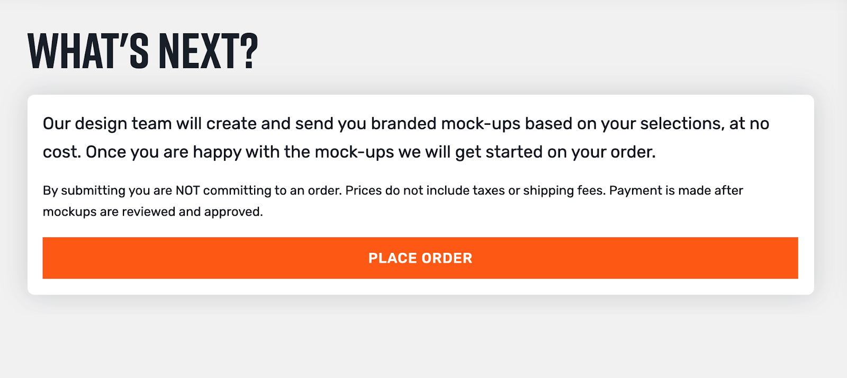Click the design team mock-ups paragraph
This screenshot has width=847, height=378.
pyautogui.click(x=406, y=137)
